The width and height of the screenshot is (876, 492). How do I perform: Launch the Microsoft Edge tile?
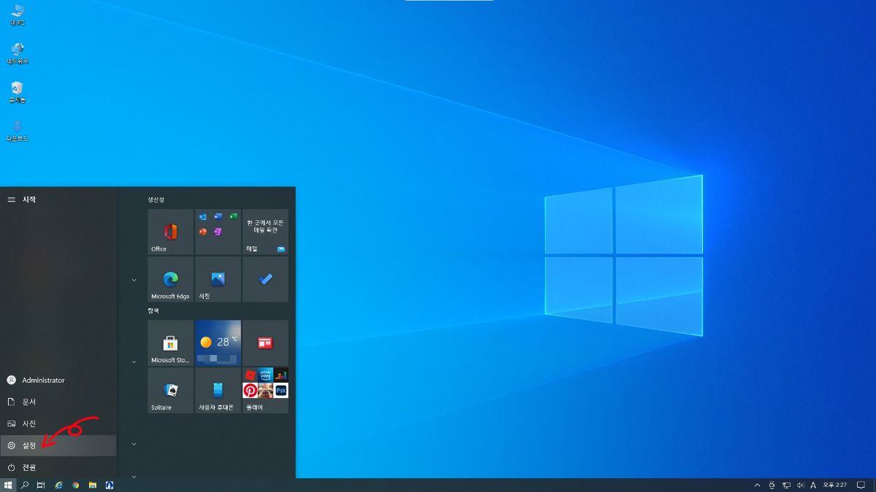click(170, 279)
